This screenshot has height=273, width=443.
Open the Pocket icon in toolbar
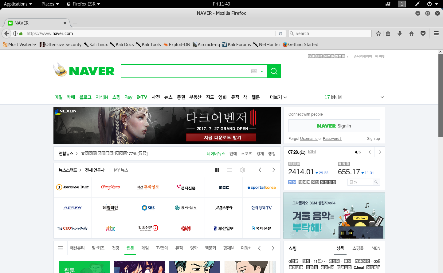tap(423, 34)
